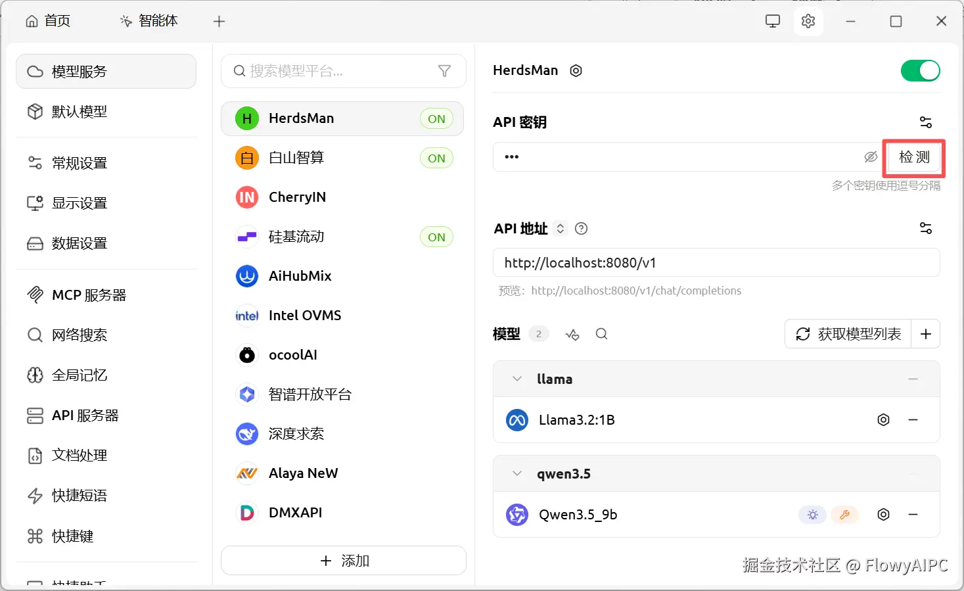Click the API address field localhost:8080/v1
This screenshot has height=591, width=964.
click(x=716, y=263)
